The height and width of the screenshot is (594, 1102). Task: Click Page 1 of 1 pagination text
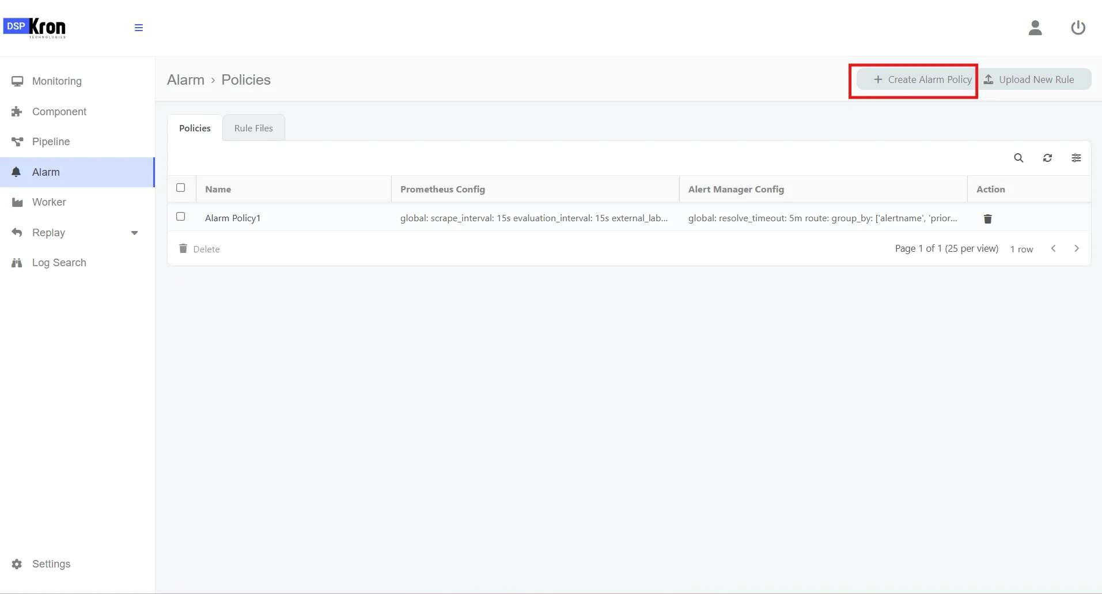[x=946, y=248]
